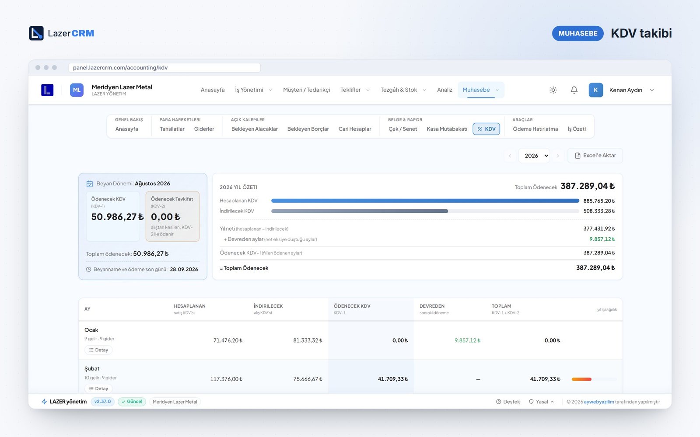
Task: Open Kenan Aydın user menu chevron
Action: coord(652,90)
